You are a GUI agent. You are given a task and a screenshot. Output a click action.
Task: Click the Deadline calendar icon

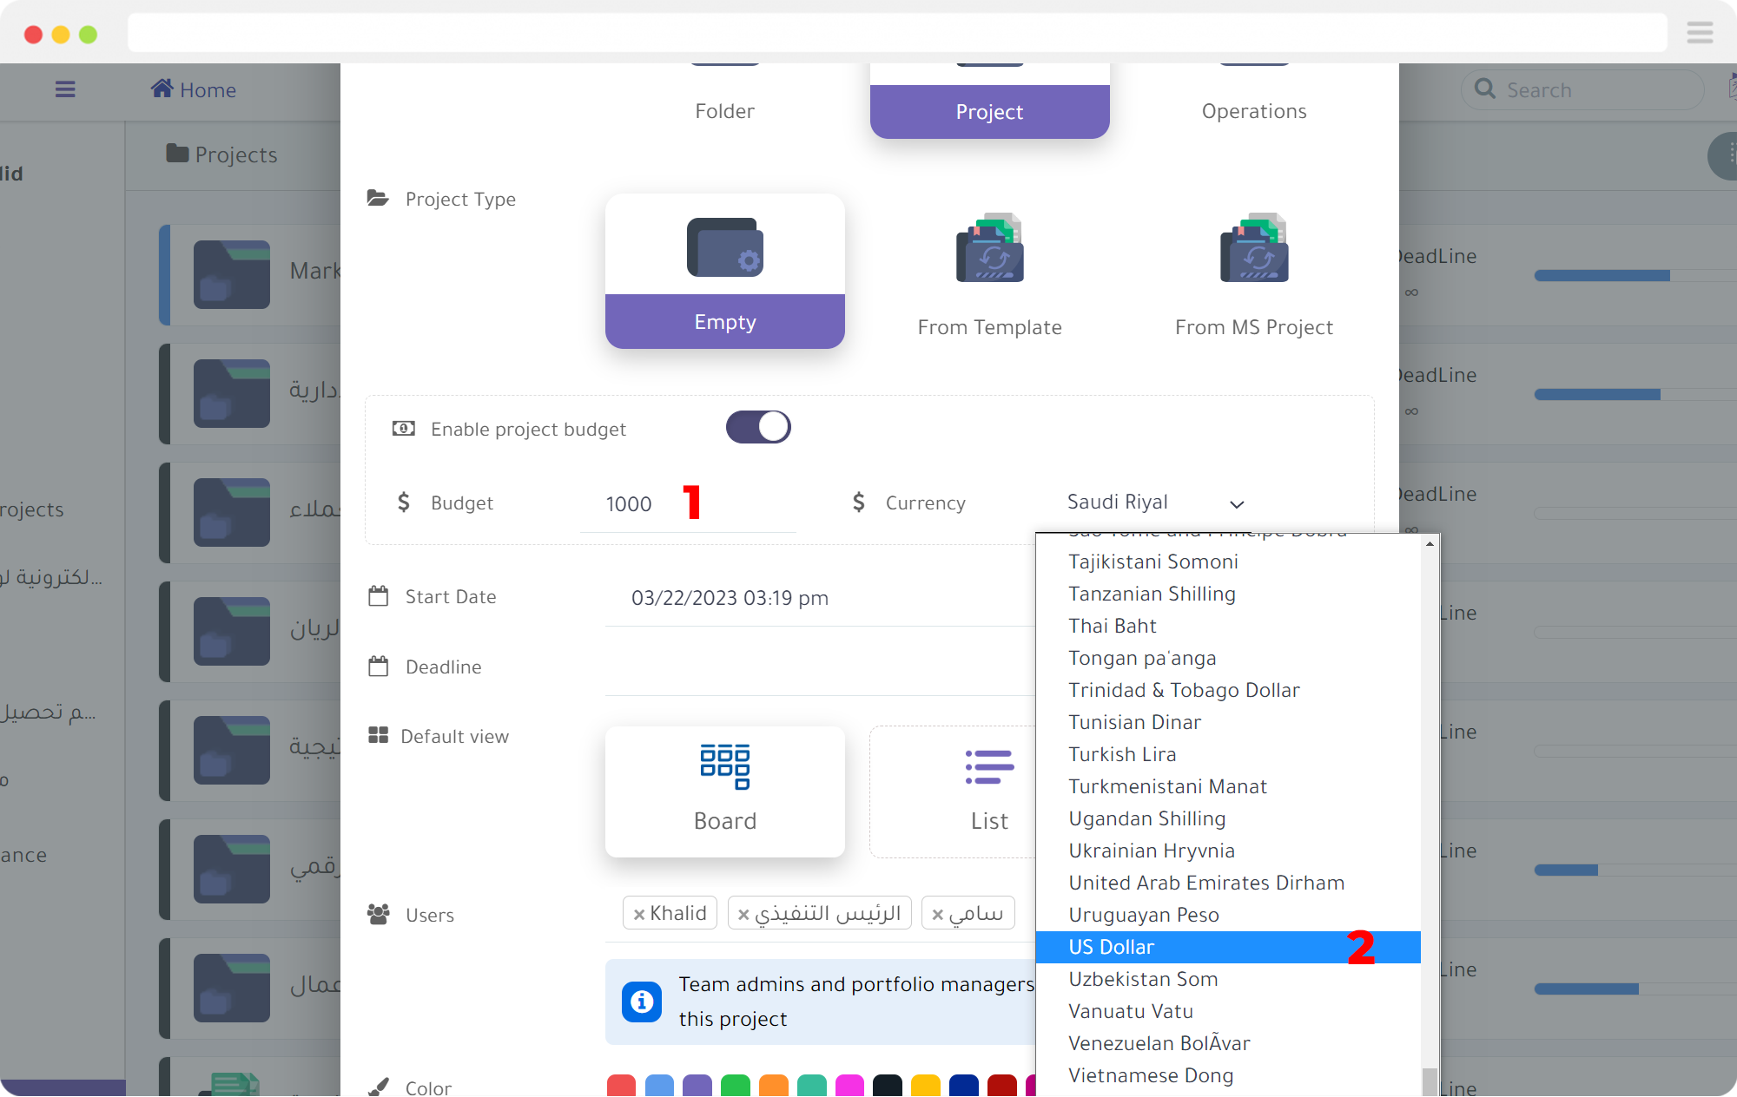[x=378, y=667]
